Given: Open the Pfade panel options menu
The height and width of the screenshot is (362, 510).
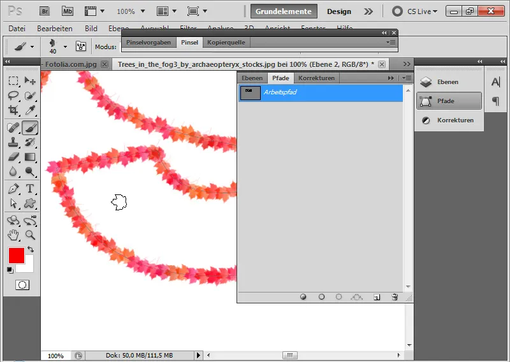Looking at the screenshot, I should pos(407,78).
